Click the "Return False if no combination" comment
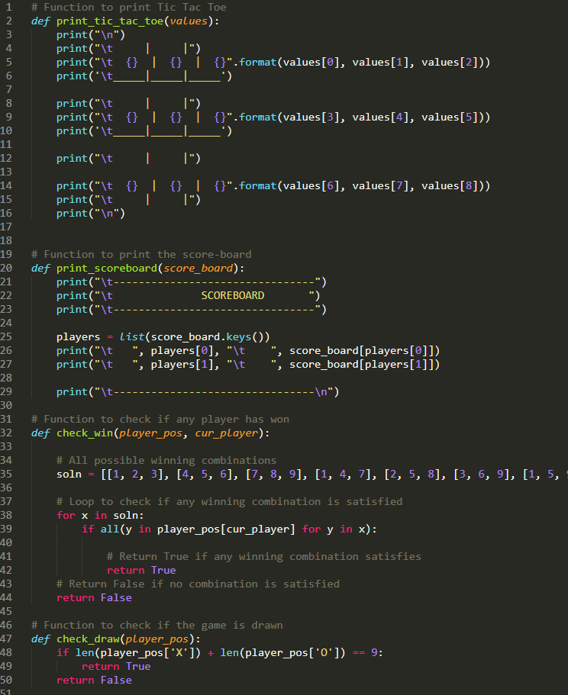 tap(198, 584)
